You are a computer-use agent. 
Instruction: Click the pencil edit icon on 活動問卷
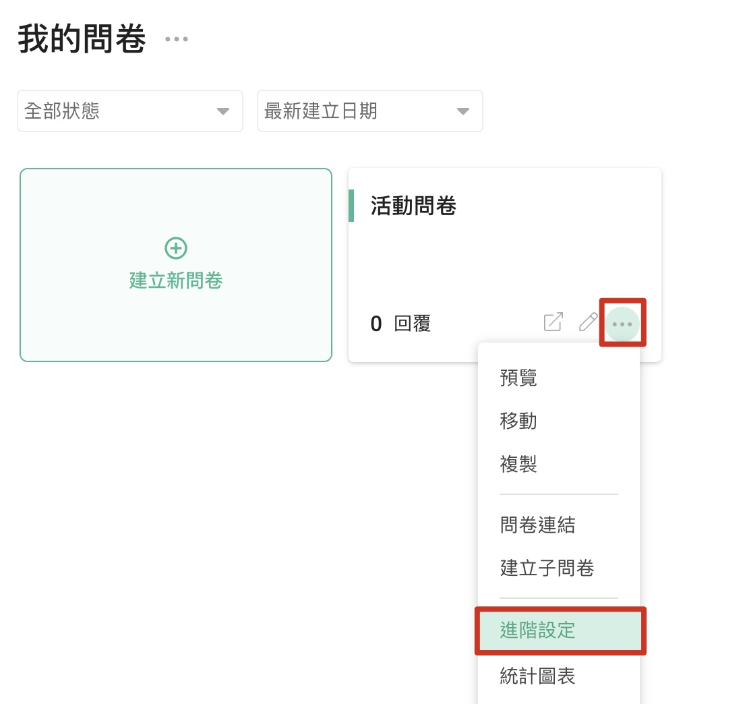pos(588,322)
